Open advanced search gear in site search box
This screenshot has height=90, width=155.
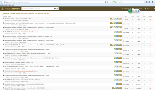tap(55, 9)
